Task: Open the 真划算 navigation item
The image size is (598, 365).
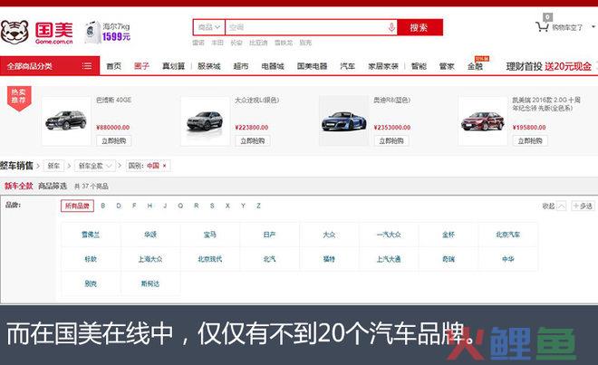Action: pyautogui.click(x=174, y=66)
